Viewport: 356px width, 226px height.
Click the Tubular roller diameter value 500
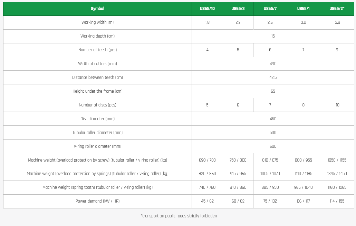point(273,133)
